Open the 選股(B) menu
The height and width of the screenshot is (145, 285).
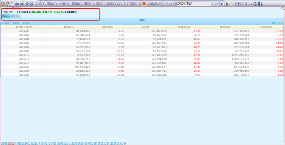(89, 4)
